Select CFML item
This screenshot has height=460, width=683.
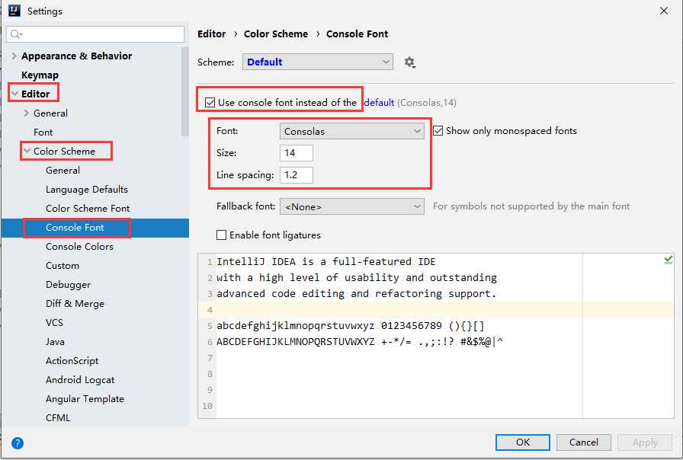pyautogui.click(x=58, y=418)
